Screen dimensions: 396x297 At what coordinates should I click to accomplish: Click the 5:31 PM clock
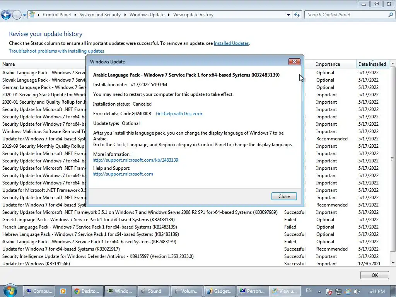click(376, 292)
